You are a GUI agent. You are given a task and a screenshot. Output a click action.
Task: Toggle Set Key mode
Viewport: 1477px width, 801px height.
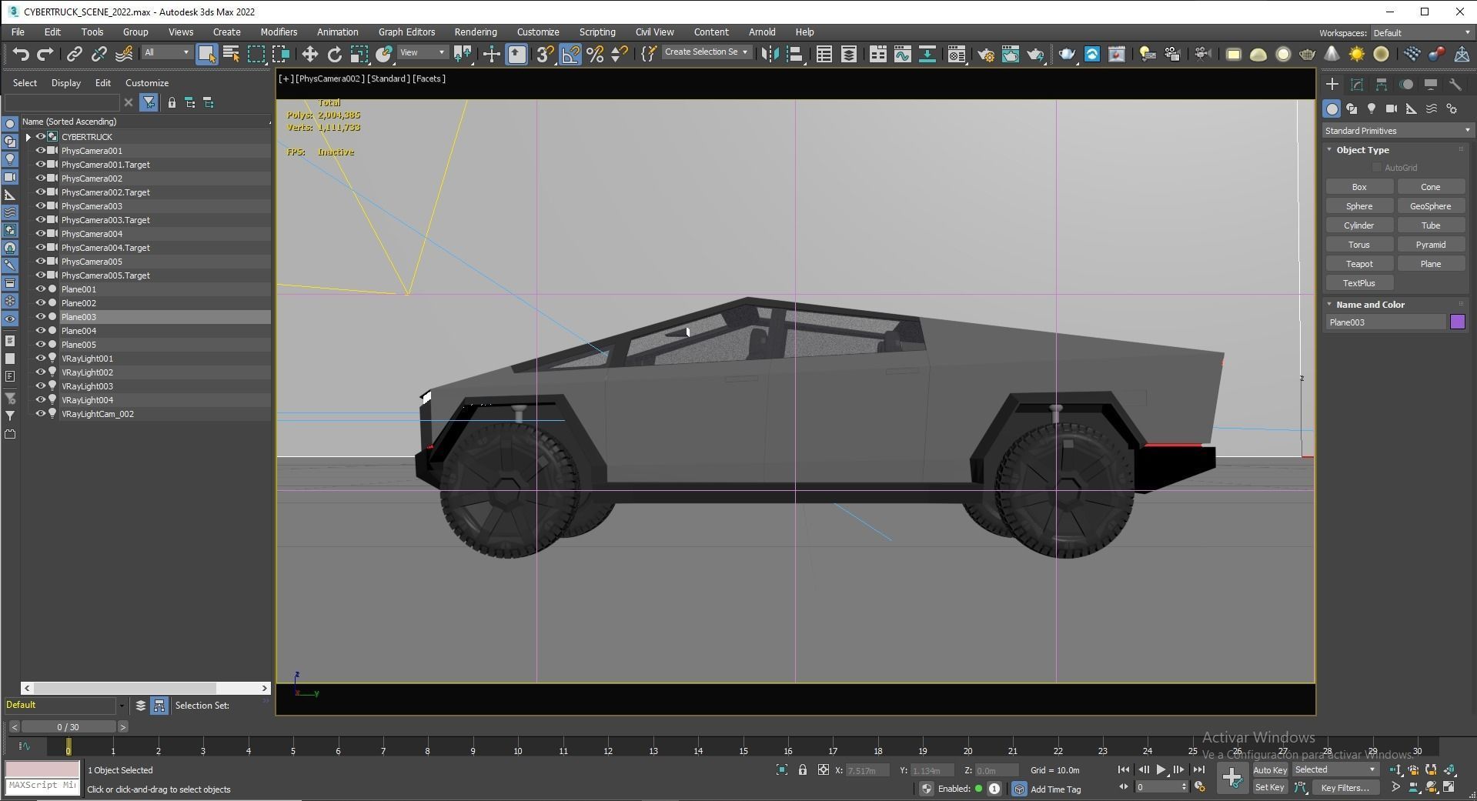point(1270,787)
